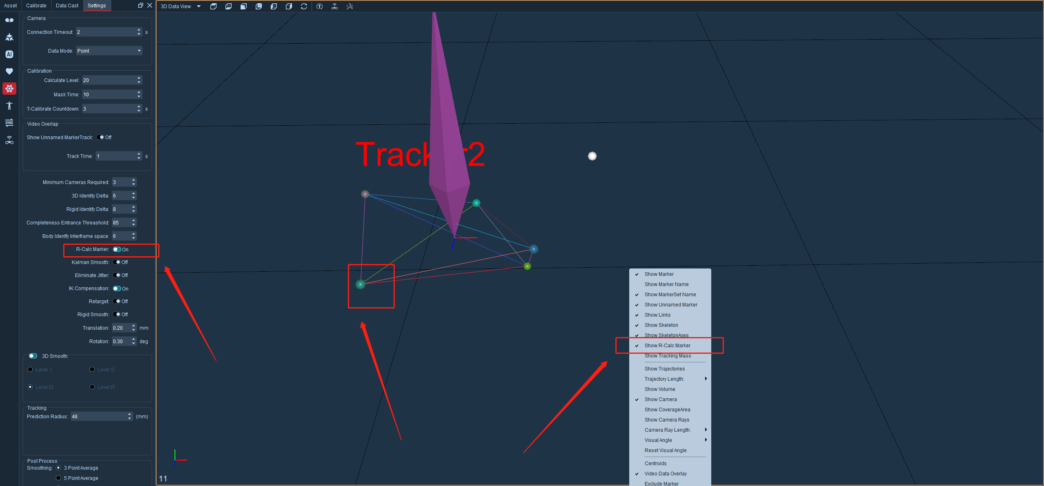
Task: Toggle Show Links in the context menu
Action: [x=670, y=315]
